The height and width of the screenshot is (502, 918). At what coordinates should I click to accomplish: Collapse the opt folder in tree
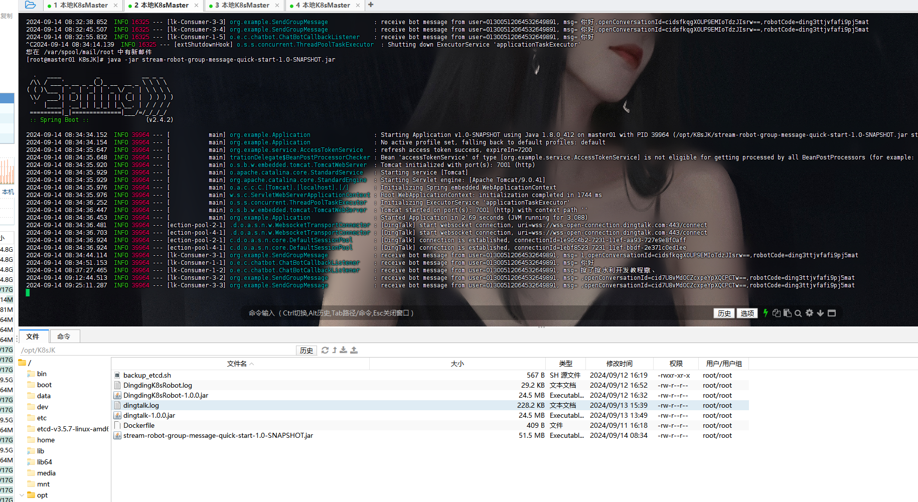click(22, 495)
